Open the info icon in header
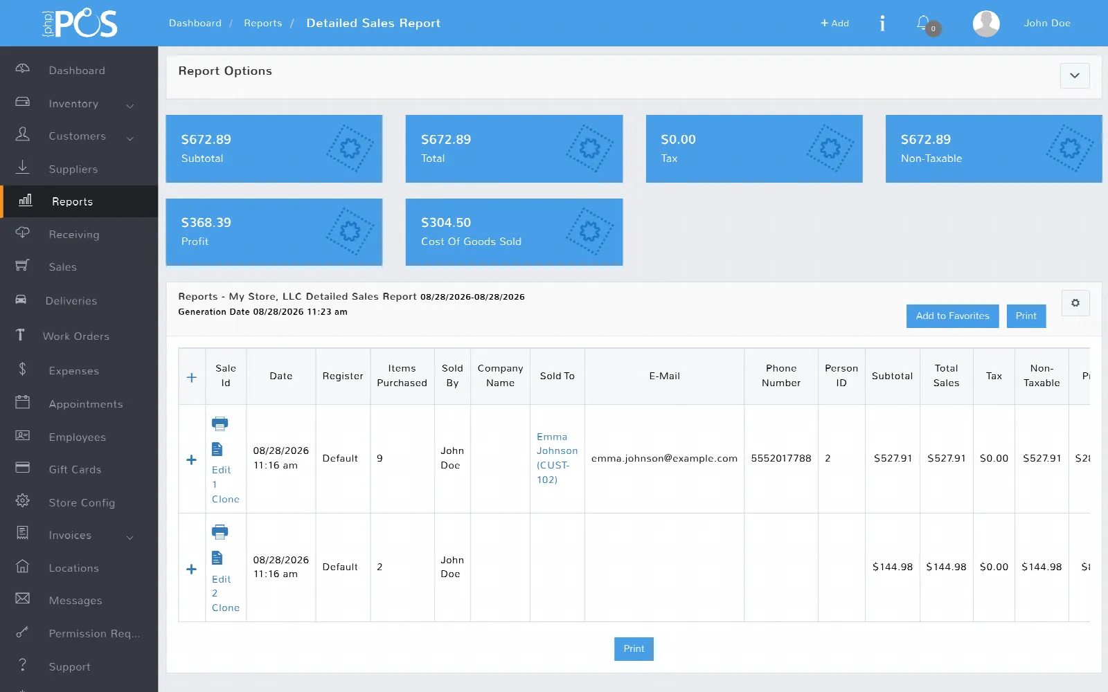The height and width of the screenshot is (692, 1108). coord(882,24)
